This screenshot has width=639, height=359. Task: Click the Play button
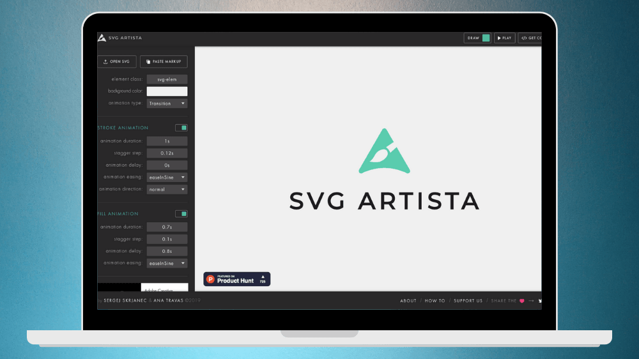pos(505,38)
